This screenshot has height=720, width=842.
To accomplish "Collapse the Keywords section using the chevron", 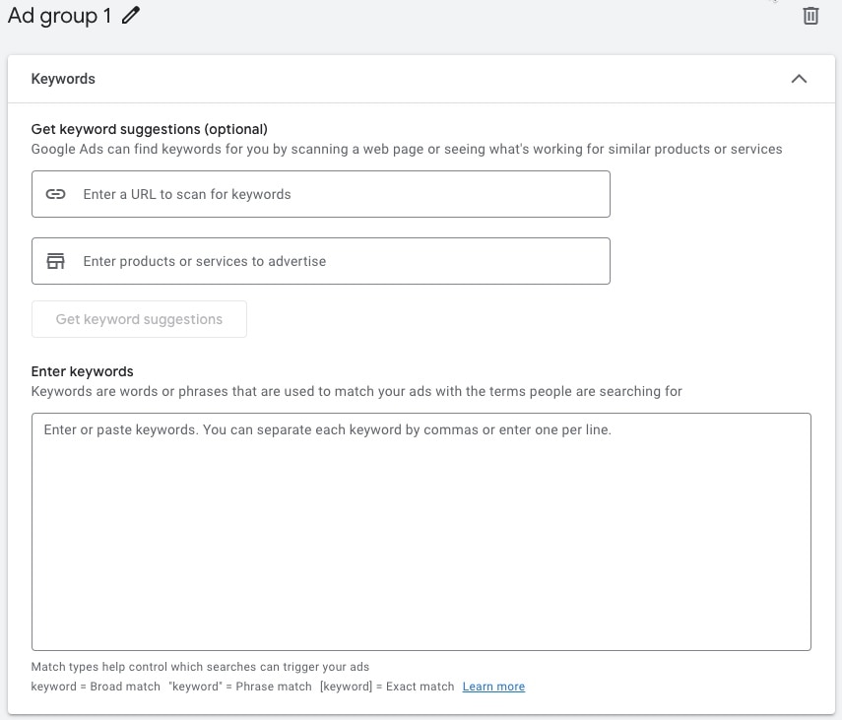I will [799, 79].
